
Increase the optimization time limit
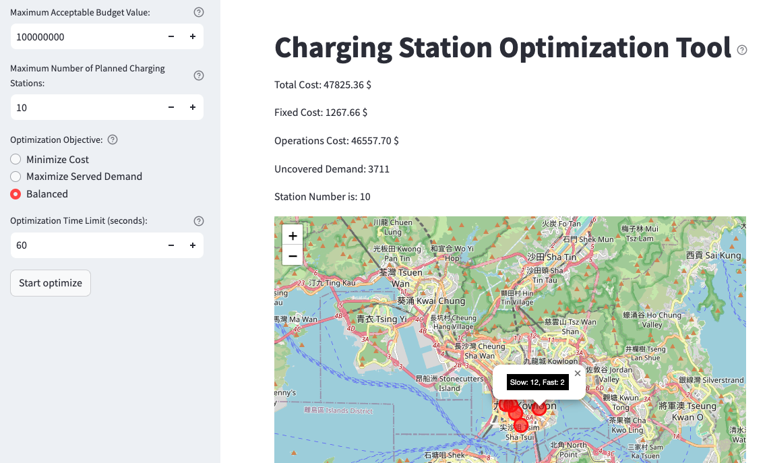pyautogui.click(x=193, y=245)
